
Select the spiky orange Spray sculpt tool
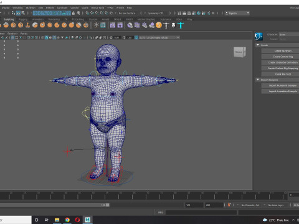coord(50,26)
